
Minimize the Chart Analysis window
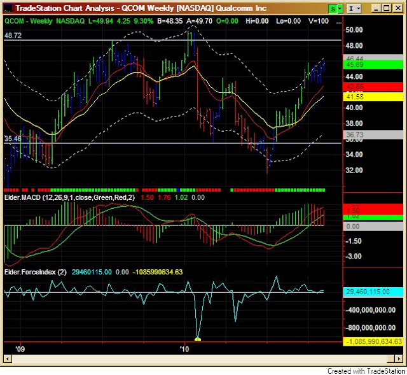376,8
